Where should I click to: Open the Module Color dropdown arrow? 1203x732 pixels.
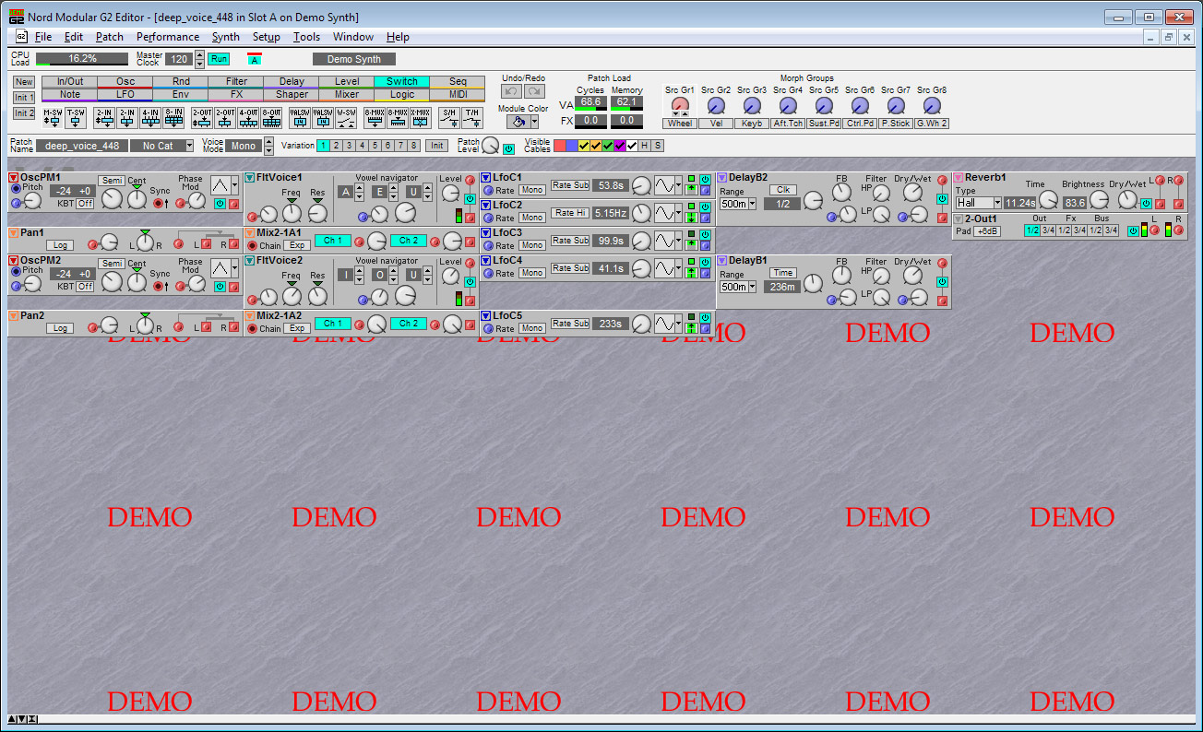pyautogui.click(x=534, y=122)
